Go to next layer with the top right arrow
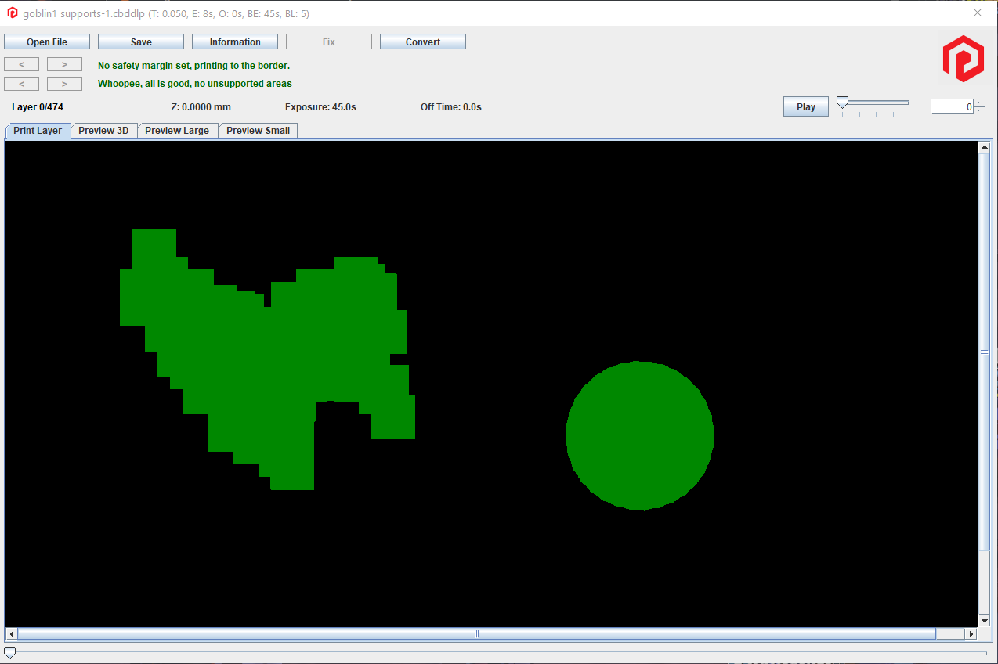998x664 pixels. [x=63, y=64]
